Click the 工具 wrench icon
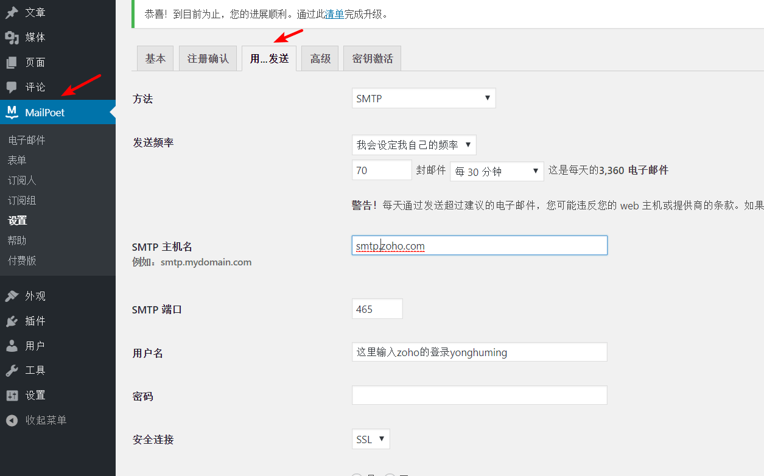 12,370
